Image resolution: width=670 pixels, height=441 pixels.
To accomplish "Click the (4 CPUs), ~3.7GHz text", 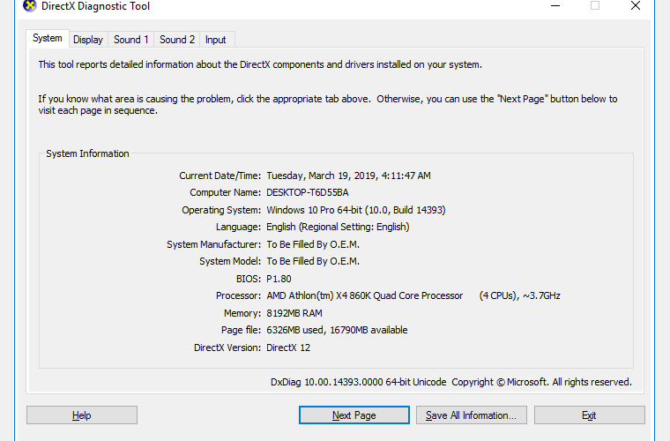I will [519, 295].
